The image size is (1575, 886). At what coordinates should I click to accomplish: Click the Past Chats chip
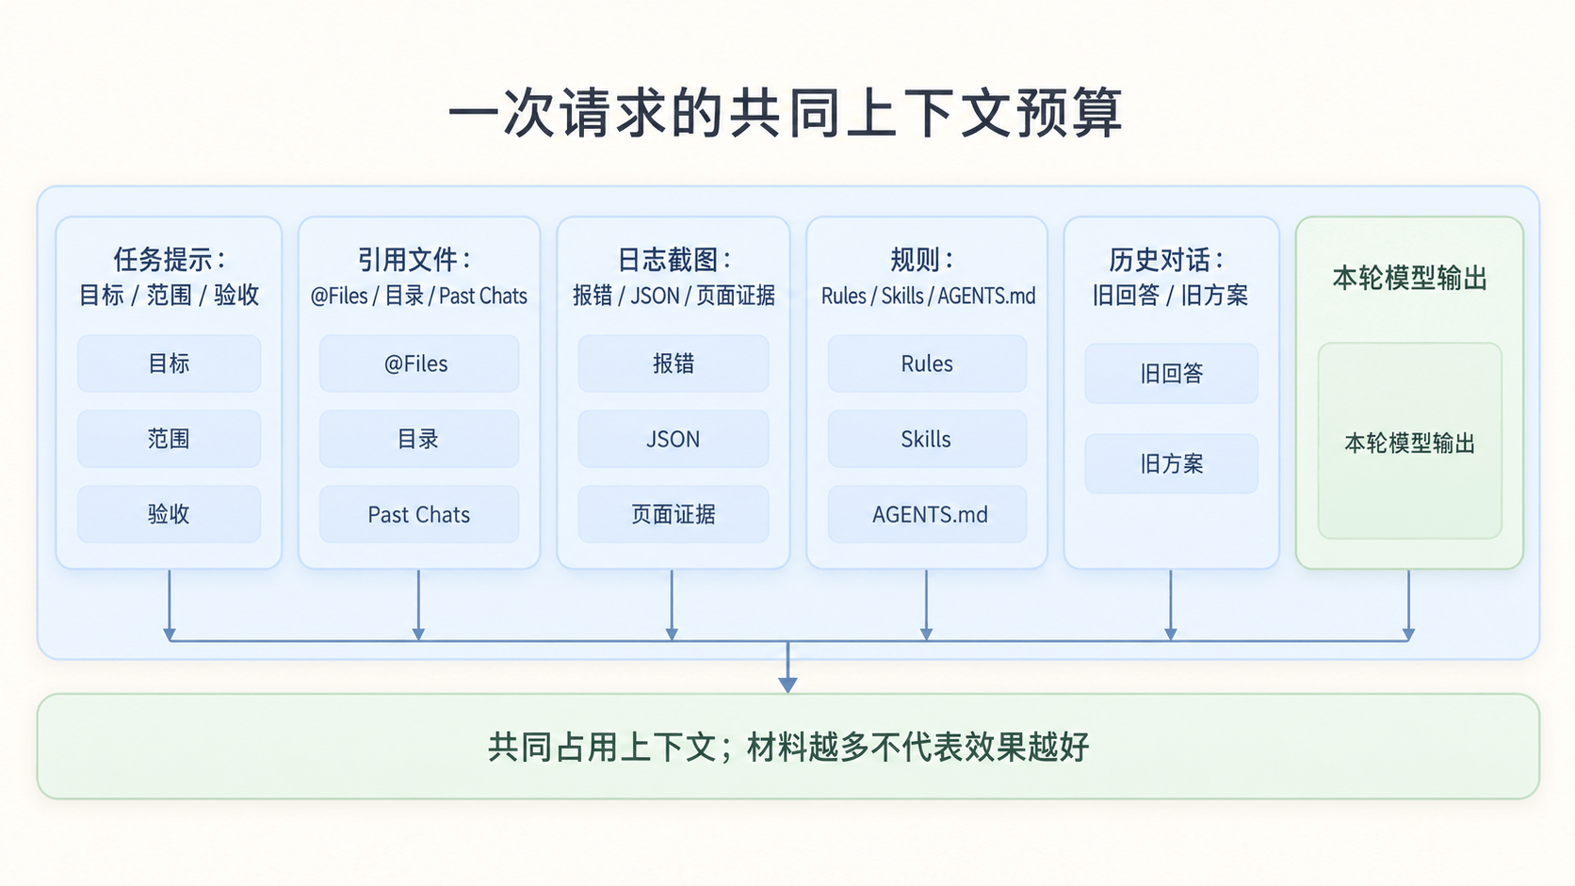419,514
